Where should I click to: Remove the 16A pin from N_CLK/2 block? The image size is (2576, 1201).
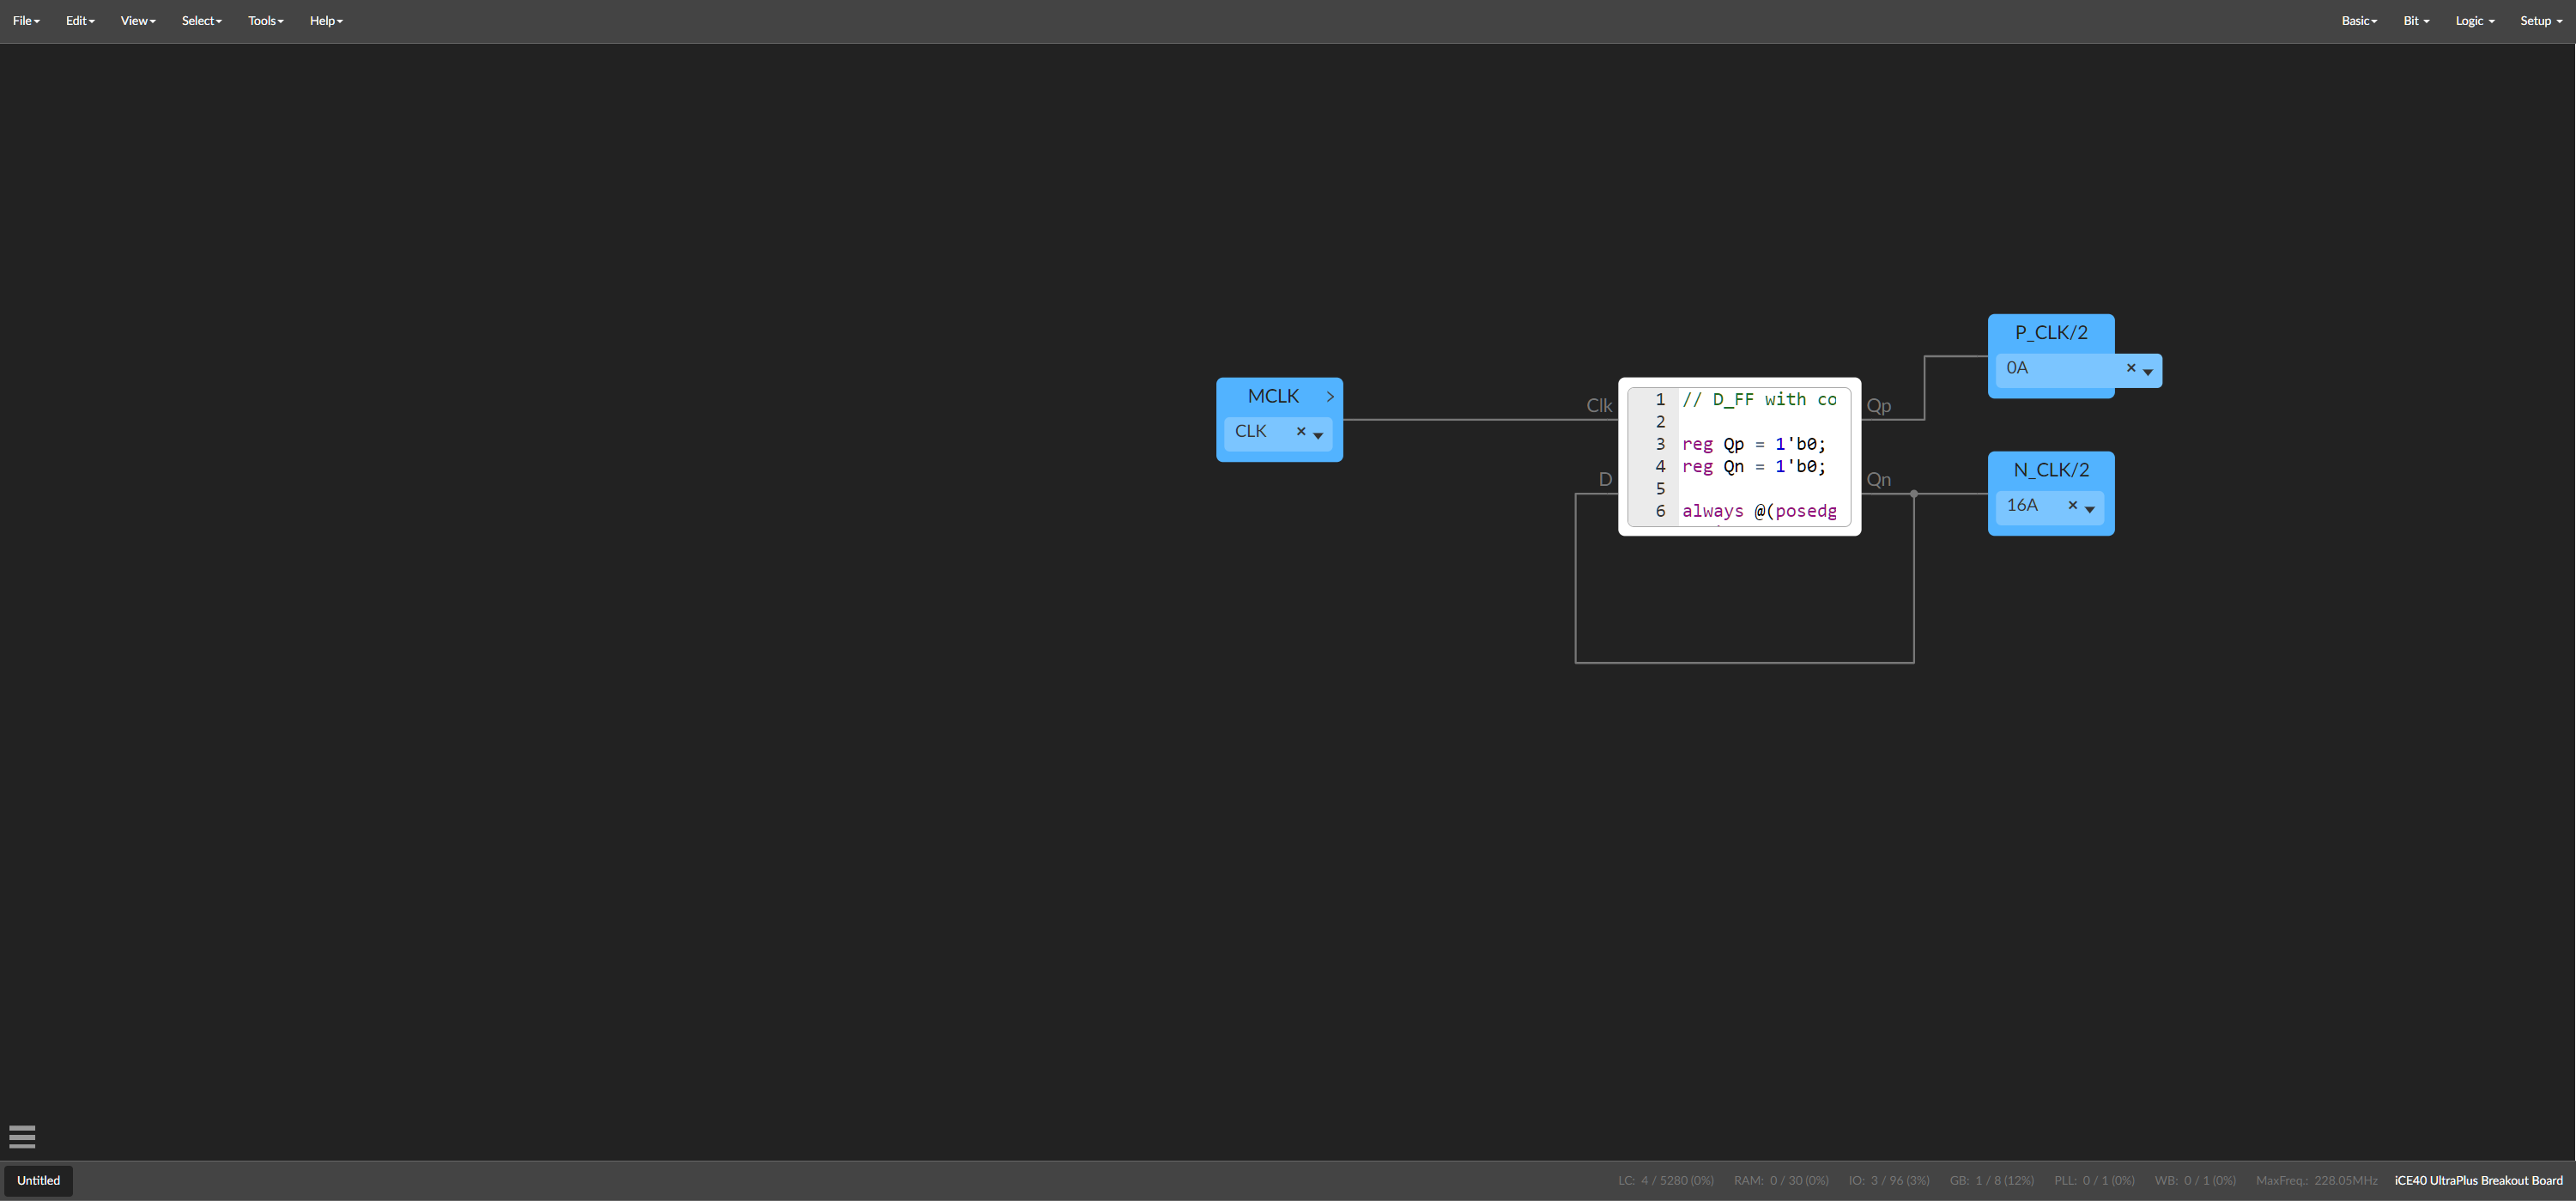click(2071, 506)
